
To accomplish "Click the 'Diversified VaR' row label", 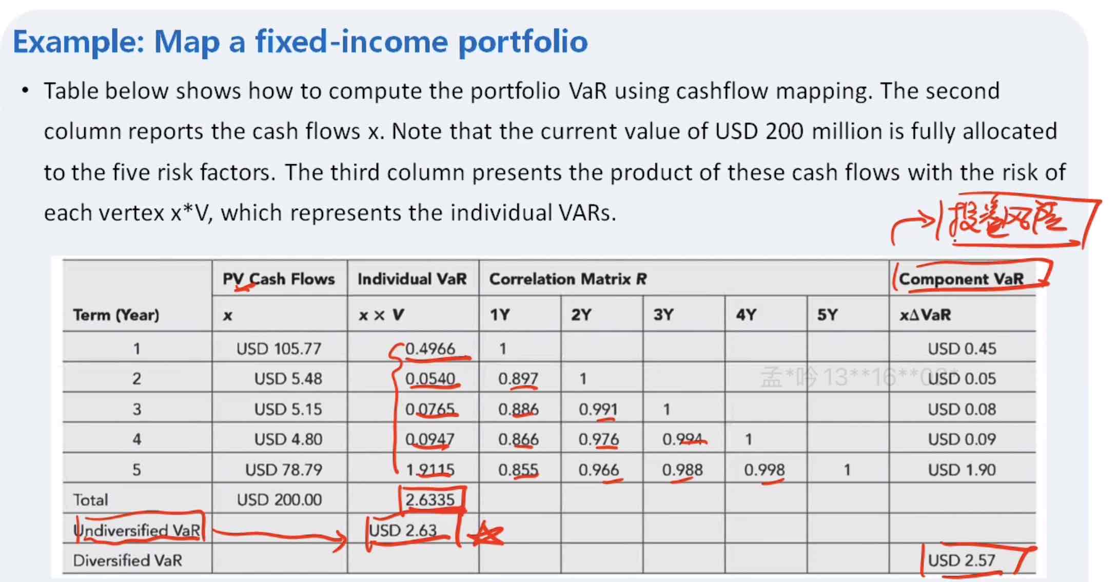I will click(127, 560).
